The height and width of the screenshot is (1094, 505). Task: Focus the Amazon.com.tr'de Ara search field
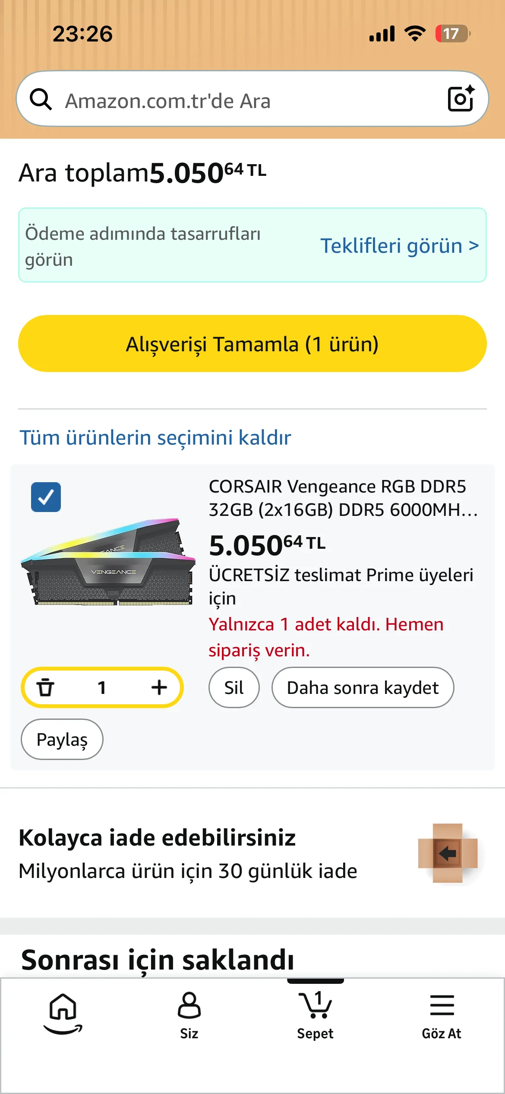[252, 99]
